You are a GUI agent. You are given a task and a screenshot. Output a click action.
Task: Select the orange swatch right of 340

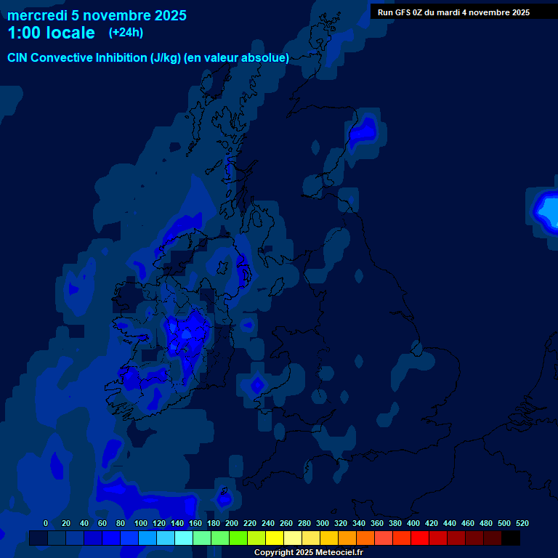365,538
